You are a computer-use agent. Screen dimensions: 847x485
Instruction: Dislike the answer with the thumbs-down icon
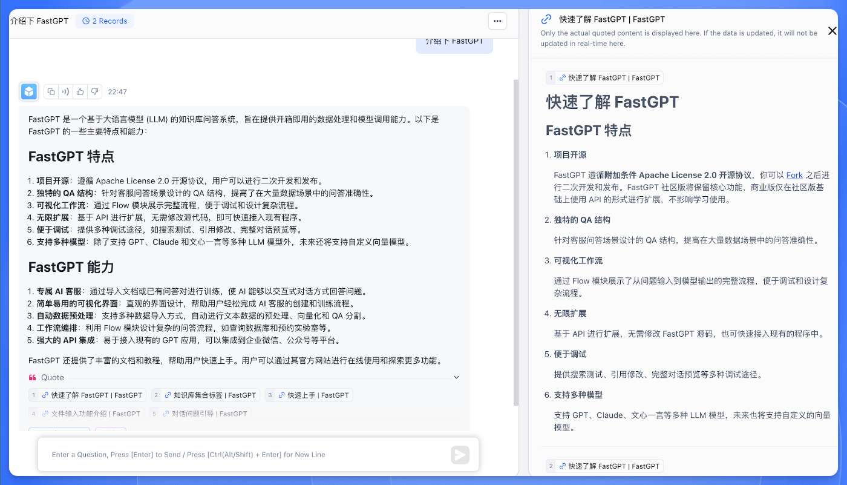pyautogui.click(x=94, y=91)
